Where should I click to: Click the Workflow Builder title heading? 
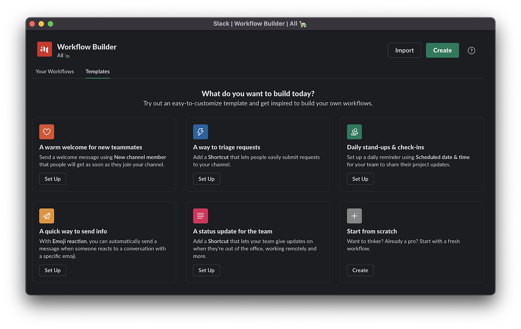pos(87,47)
